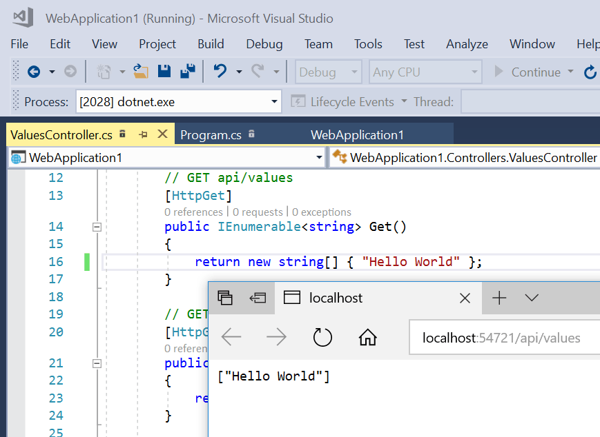
Task: Open the File menu
Action: coord(19,44)
